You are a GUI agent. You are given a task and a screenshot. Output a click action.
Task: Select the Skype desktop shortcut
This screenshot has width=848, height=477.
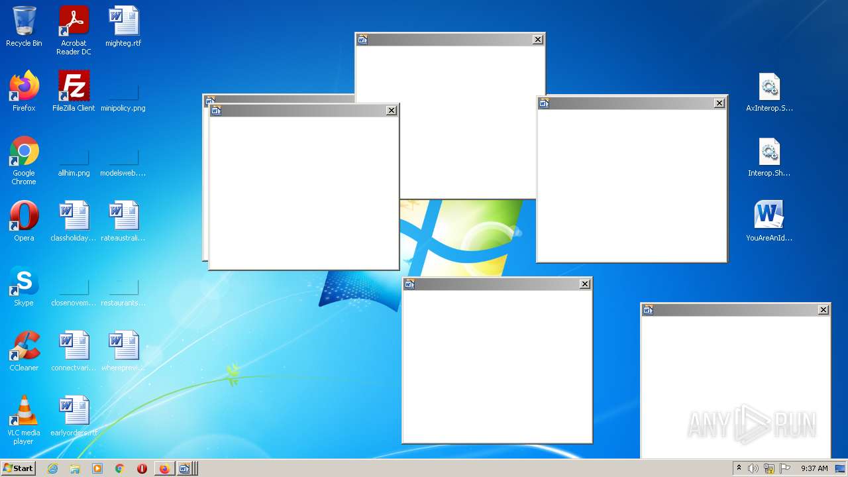point(24,286)
